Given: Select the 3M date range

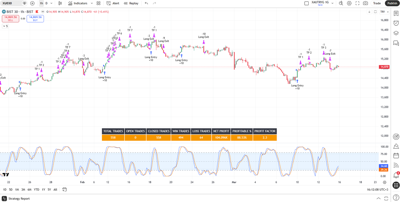Looking at the screenshot, I should tap(23, 189).
